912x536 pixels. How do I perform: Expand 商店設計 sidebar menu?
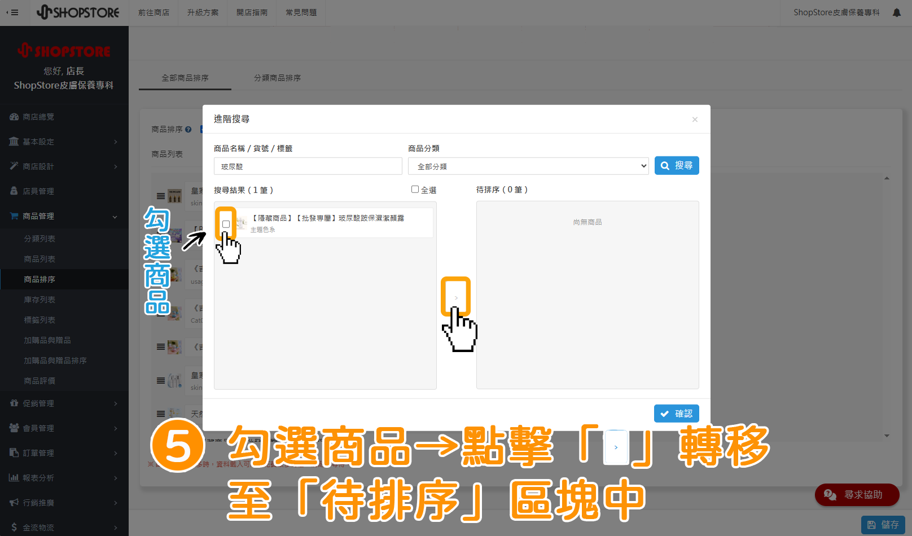click(115, 166)
